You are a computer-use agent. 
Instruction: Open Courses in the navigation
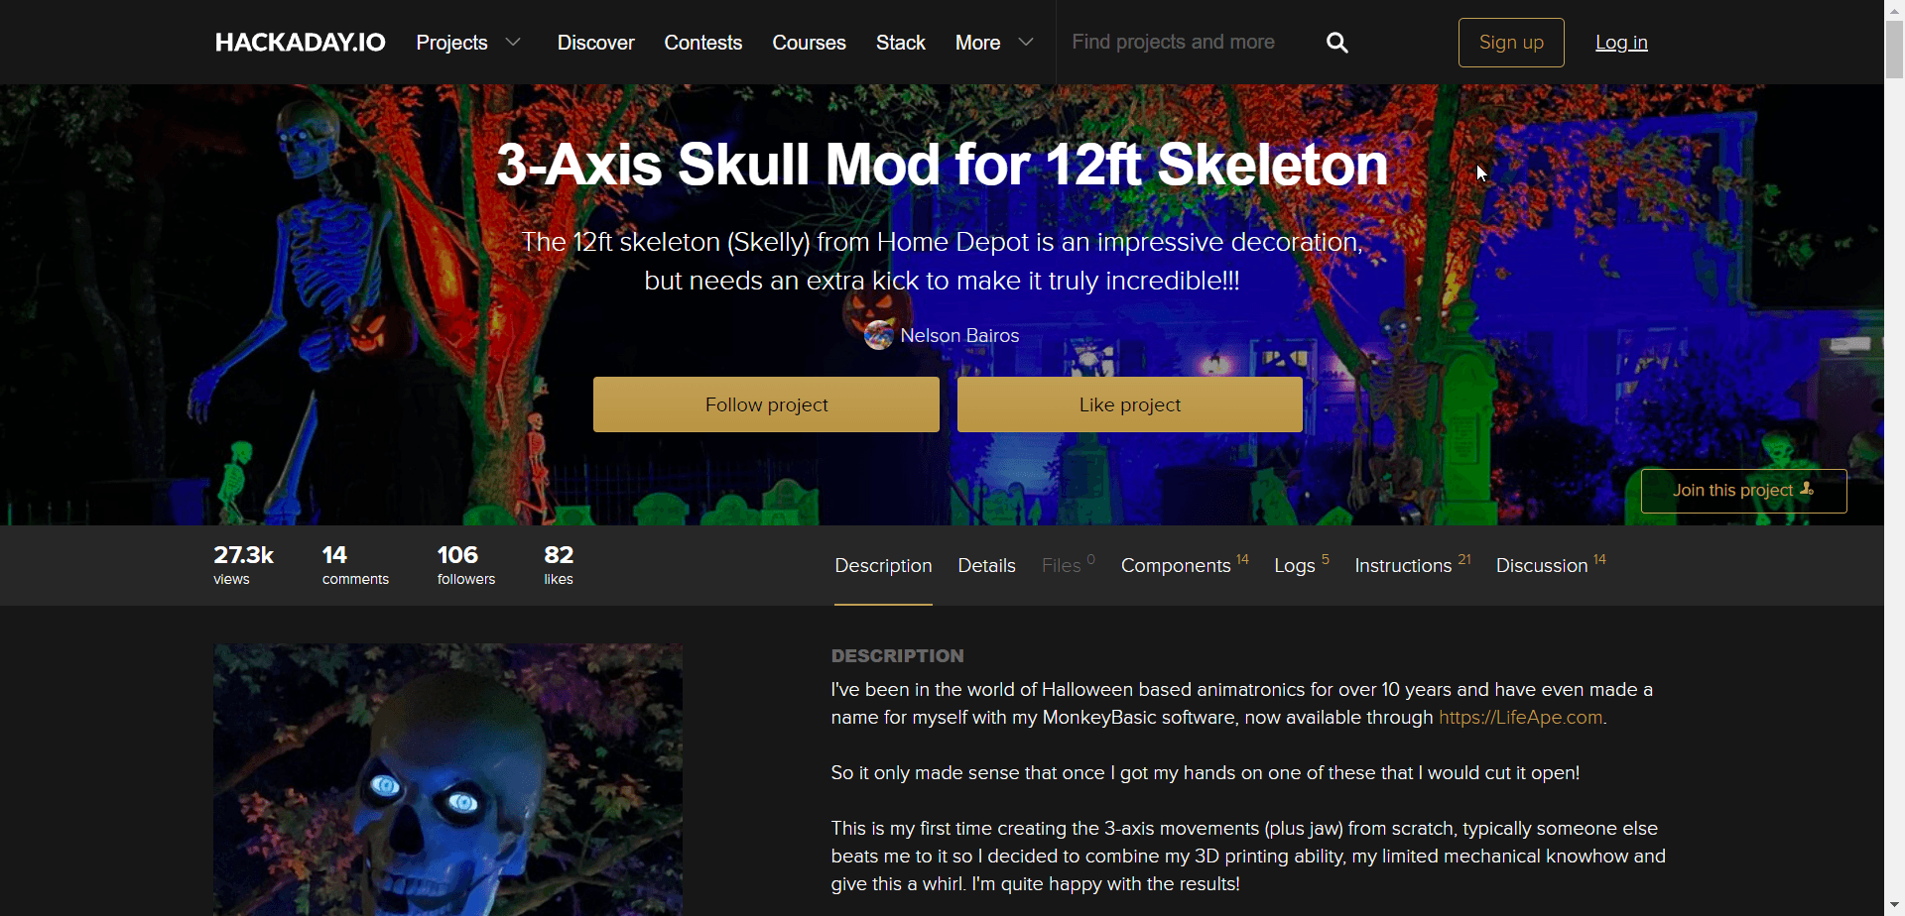coord(809,43)
